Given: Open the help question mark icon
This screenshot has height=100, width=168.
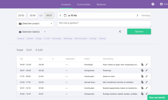Looking at the screenshot, I should click(153, 4).
